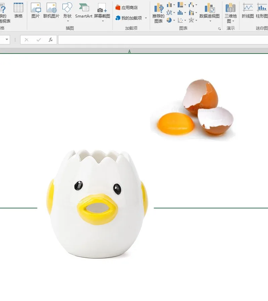Insert a statistical histogram chart

(x=182, y=13)
